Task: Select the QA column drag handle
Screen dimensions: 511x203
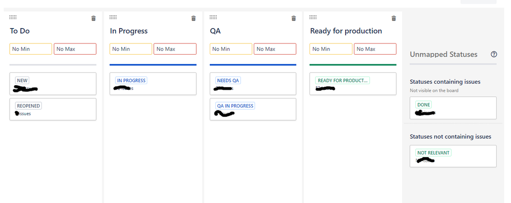Action: [213, 17]
